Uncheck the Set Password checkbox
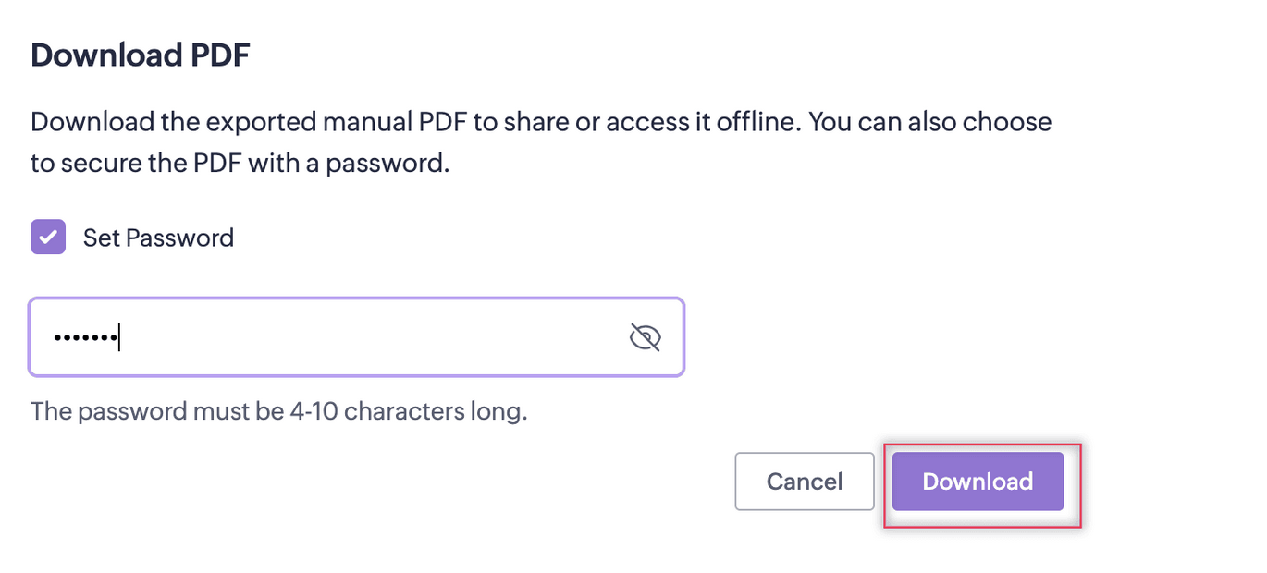This screenshot has width=1267, height=573. click(48, 238)
